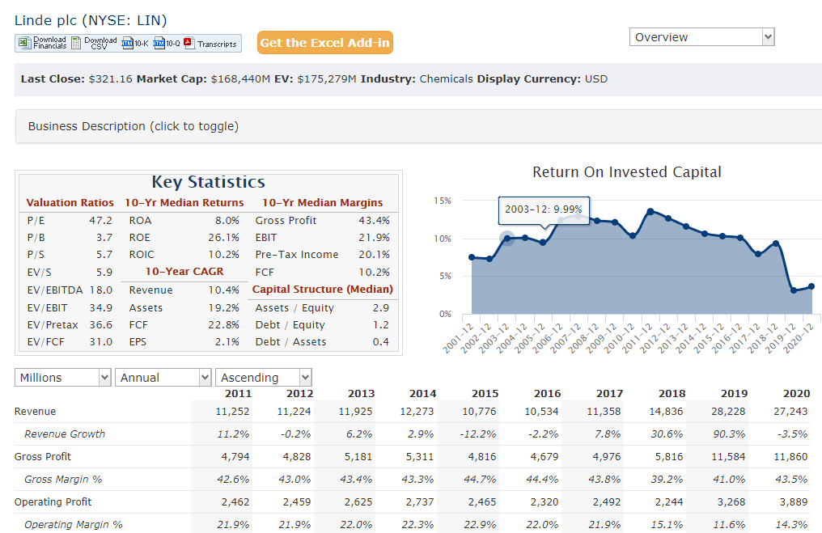Click the EV value $175,279M
This screenshot has height=533, width=822.
[327, 79]
